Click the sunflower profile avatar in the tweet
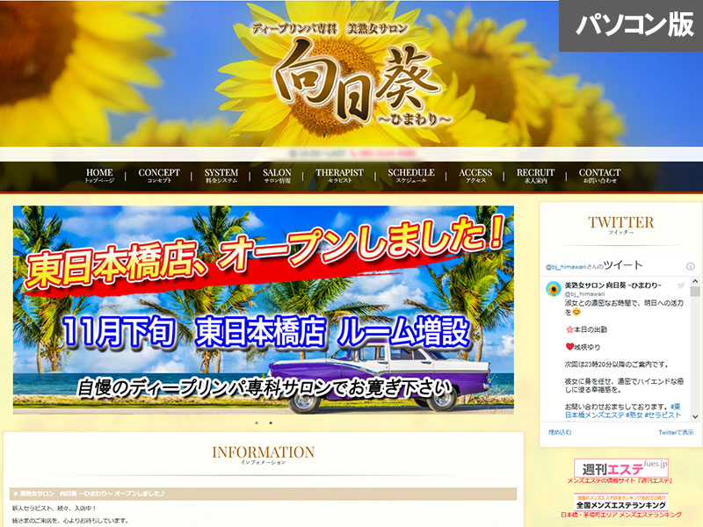Viewport: 703px width, 527px height. point(554,289)
